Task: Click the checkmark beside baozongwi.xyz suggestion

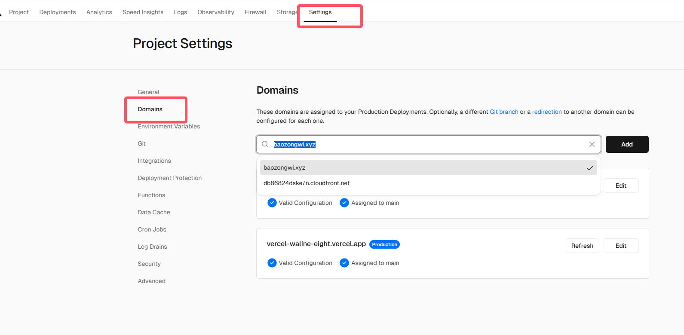Action: click(590, 168)
